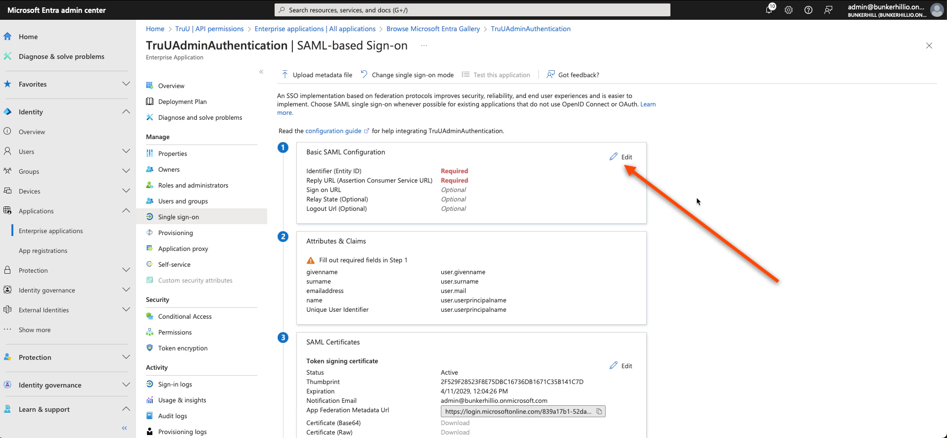
Task: Focus the Search resources, services, and docs box
Action: tap(473, 10)
